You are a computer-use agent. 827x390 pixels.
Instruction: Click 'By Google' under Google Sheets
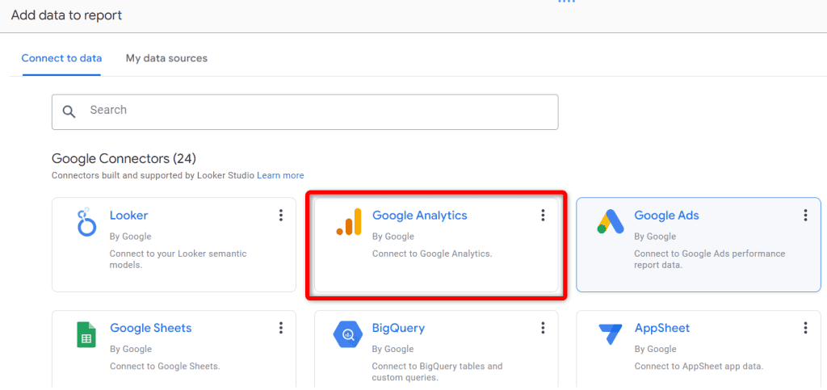click(131, 349)
